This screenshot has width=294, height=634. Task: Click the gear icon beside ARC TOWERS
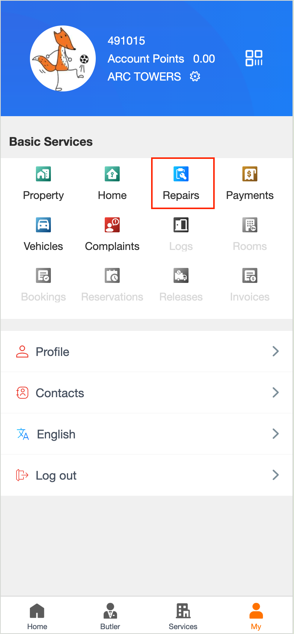tap(195, 77)
